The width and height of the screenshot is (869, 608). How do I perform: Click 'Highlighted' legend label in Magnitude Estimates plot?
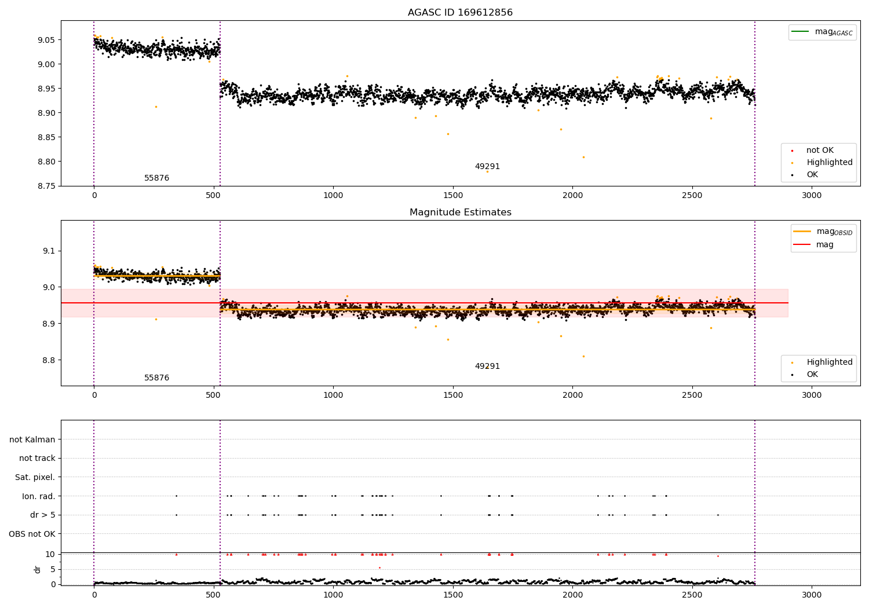[830, 362]
